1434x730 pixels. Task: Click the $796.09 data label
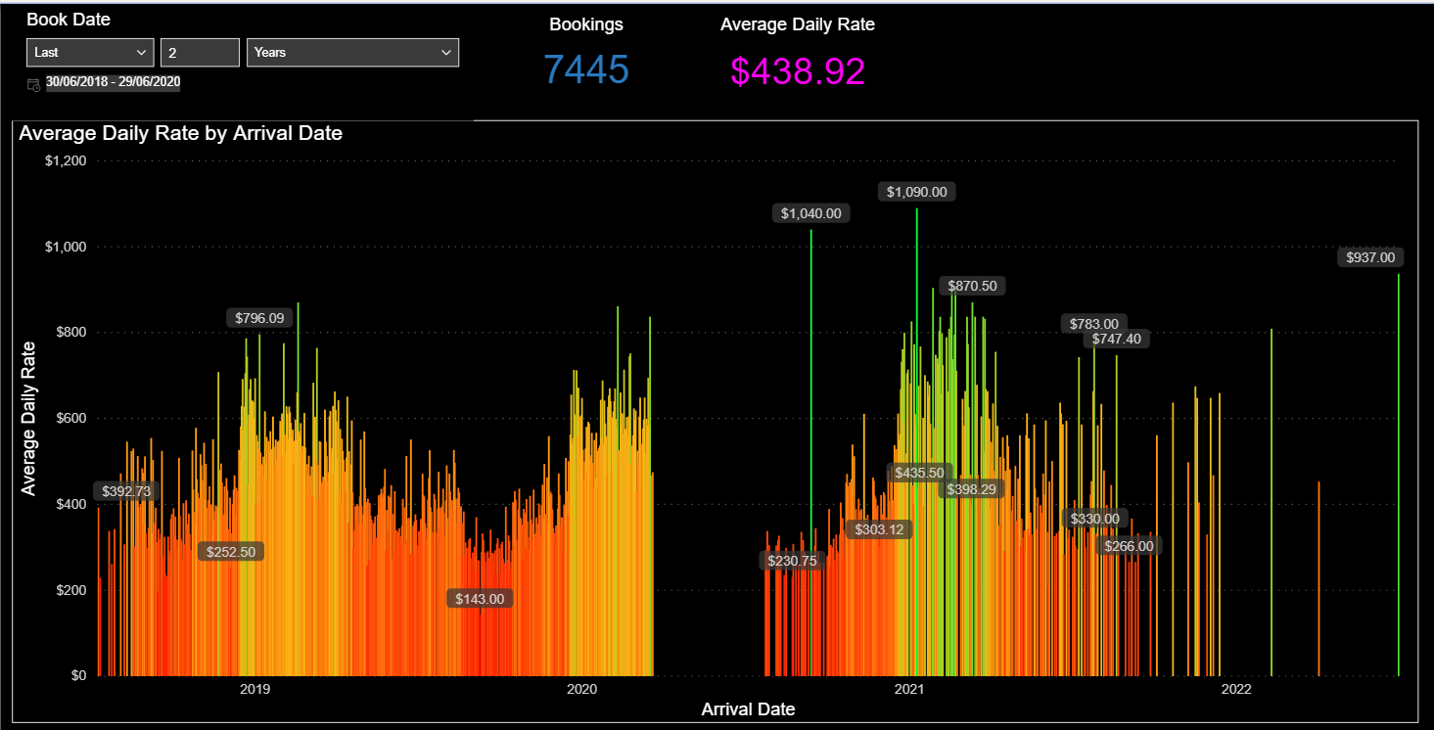(x=260, y=318)
